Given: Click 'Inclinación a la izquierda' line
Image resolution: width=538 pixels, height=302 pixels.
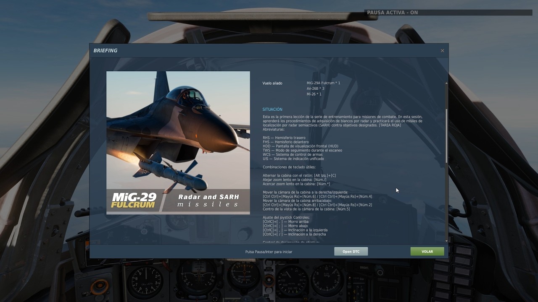Looking at the screenshot, I should [x=295, y=230].
